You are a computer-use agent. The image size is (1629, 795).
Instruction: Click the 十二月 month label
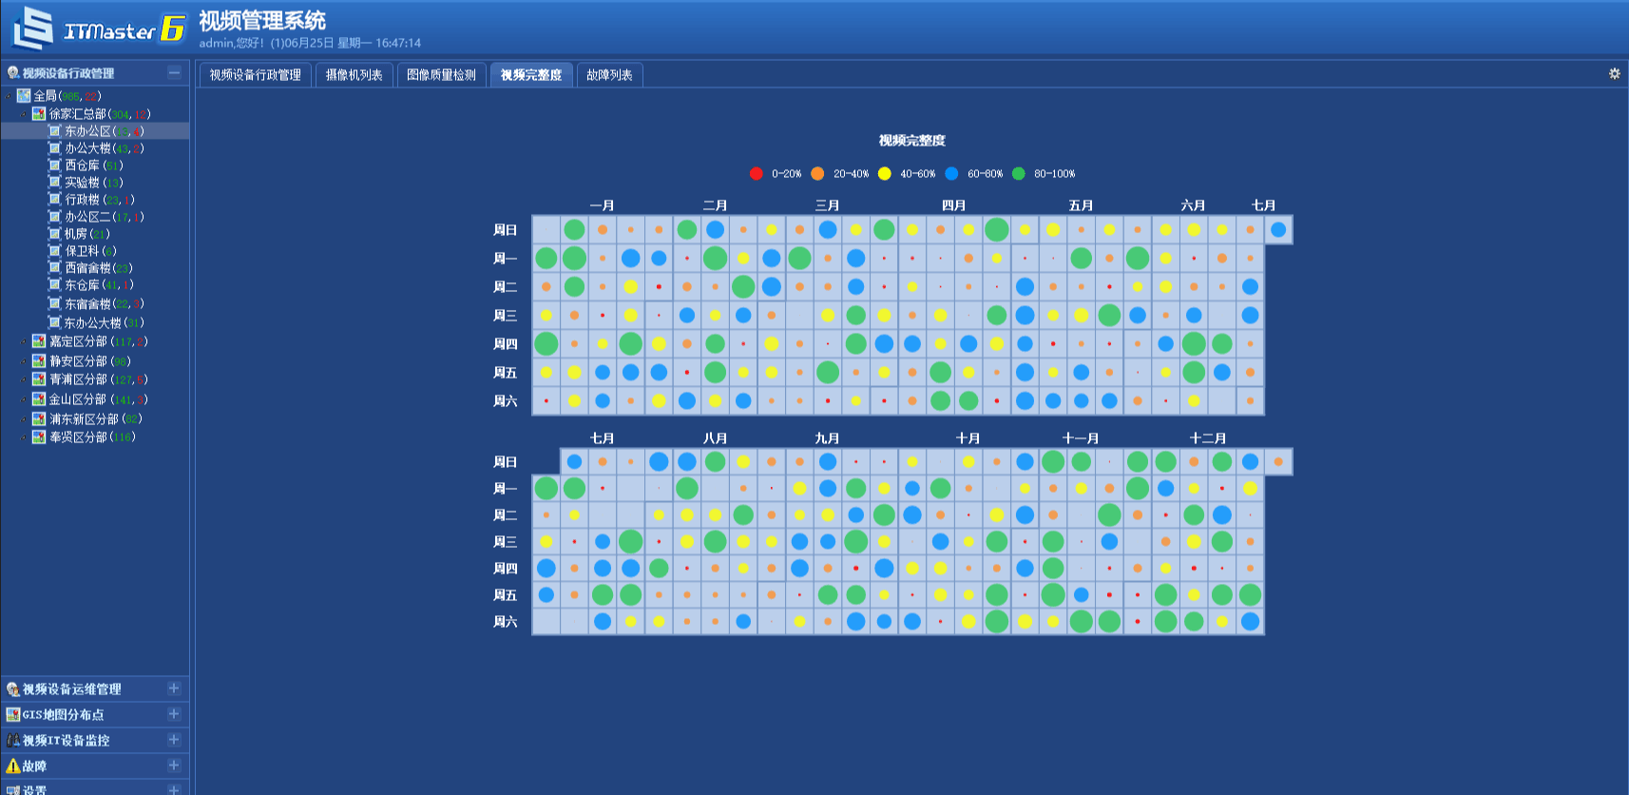coord(1208,438)
